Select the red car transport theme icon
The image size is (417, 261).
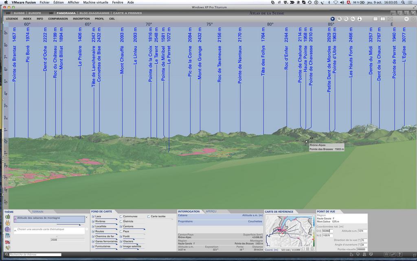[7, 242]
